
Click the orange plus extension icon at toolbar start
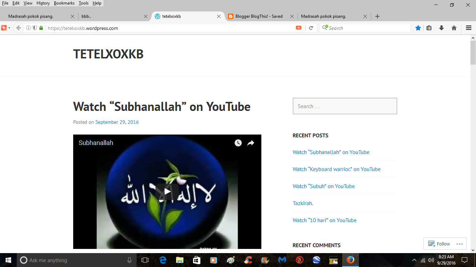4,28
